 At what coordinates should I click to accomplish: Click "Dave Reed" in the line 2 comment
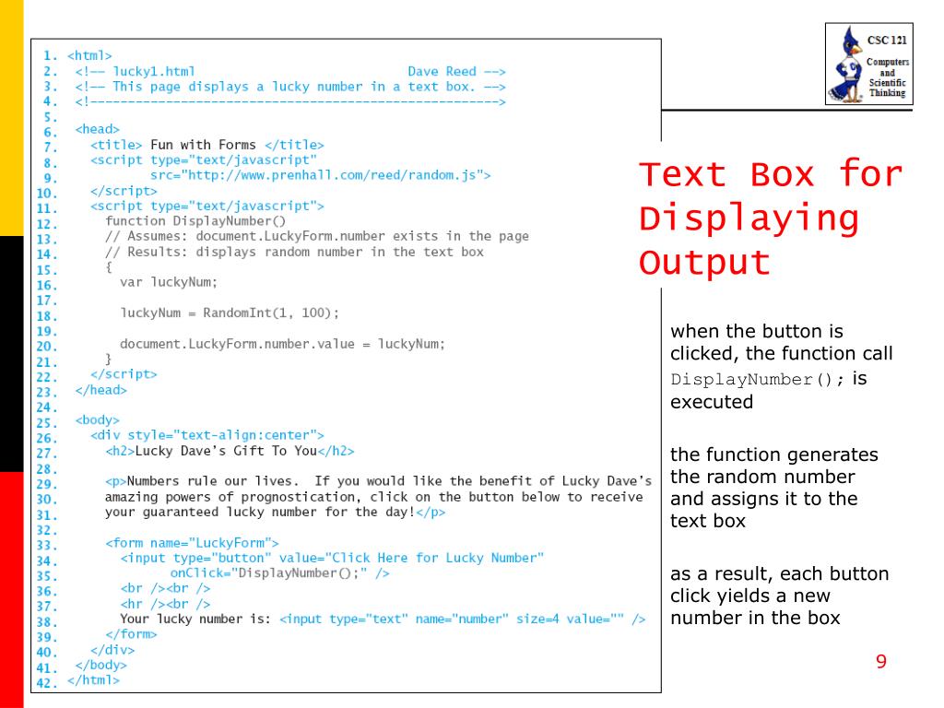click(x=442, y=72)
